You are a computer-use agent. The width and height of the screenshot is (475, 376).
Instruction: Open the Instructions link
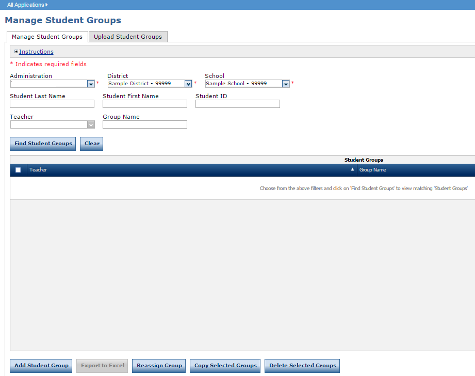pyautogui.click(x=36, y=52)
